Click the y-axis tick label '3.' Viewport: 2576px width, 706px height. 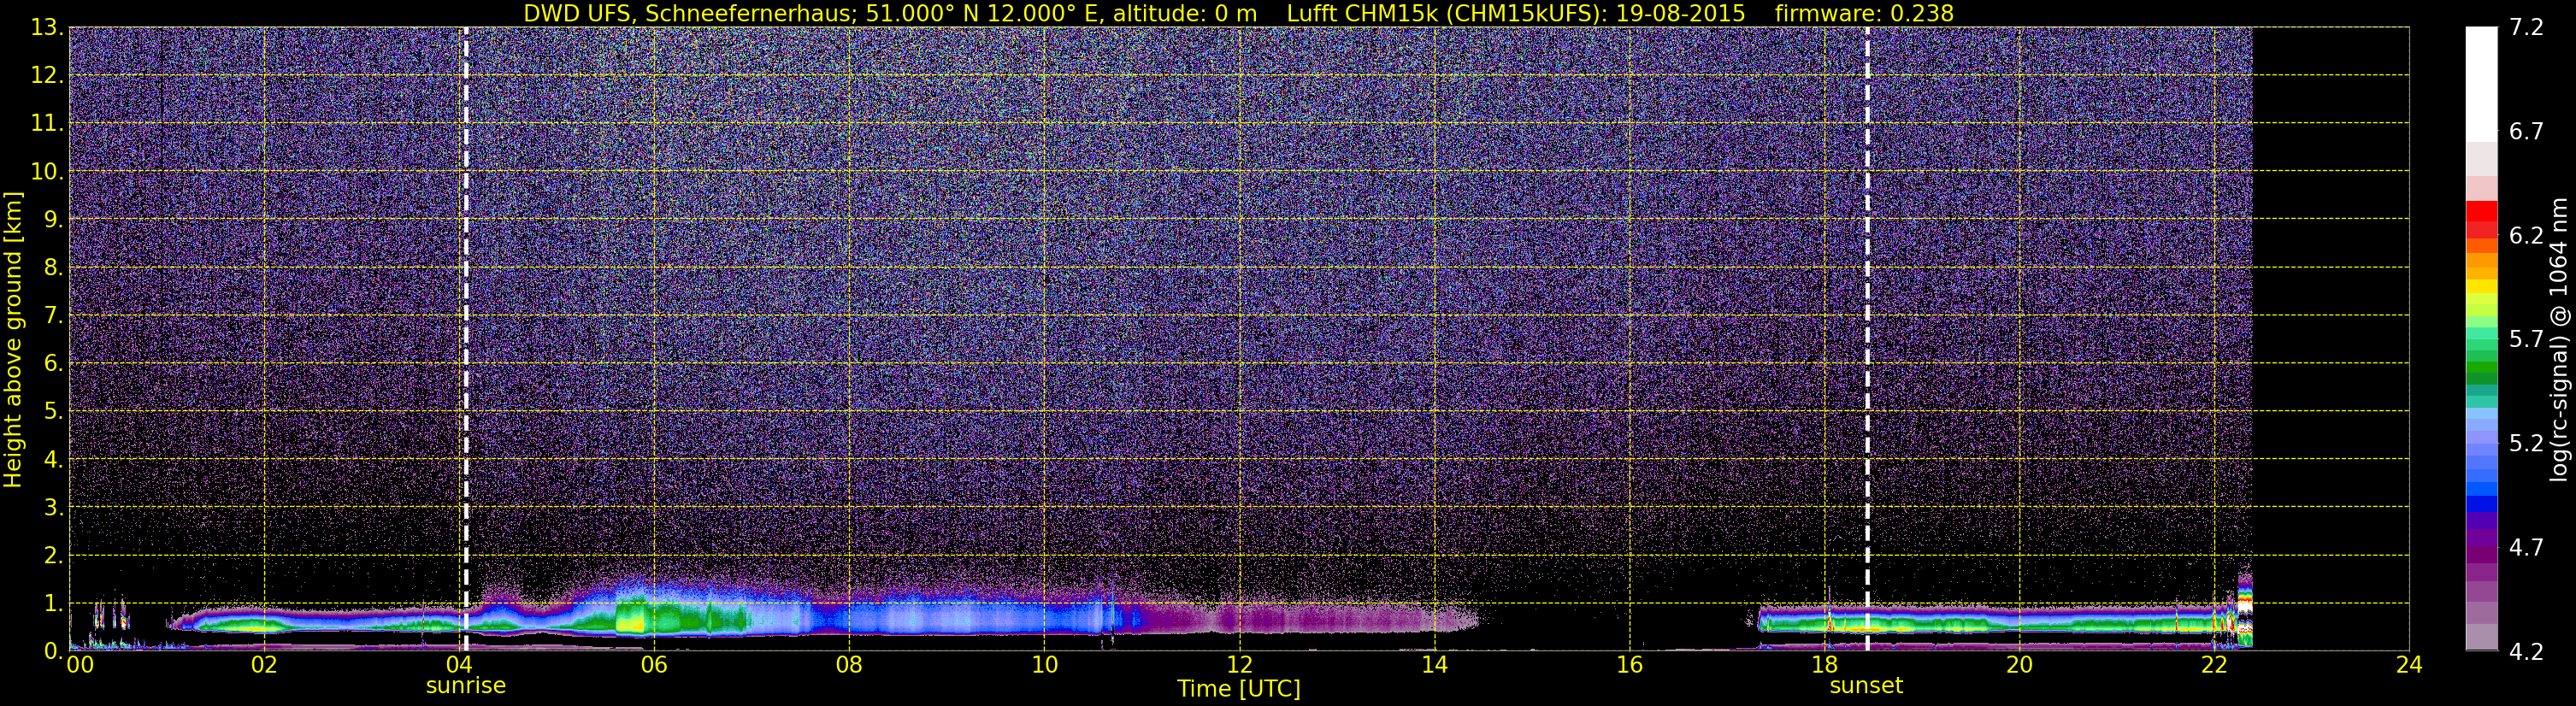54,508
